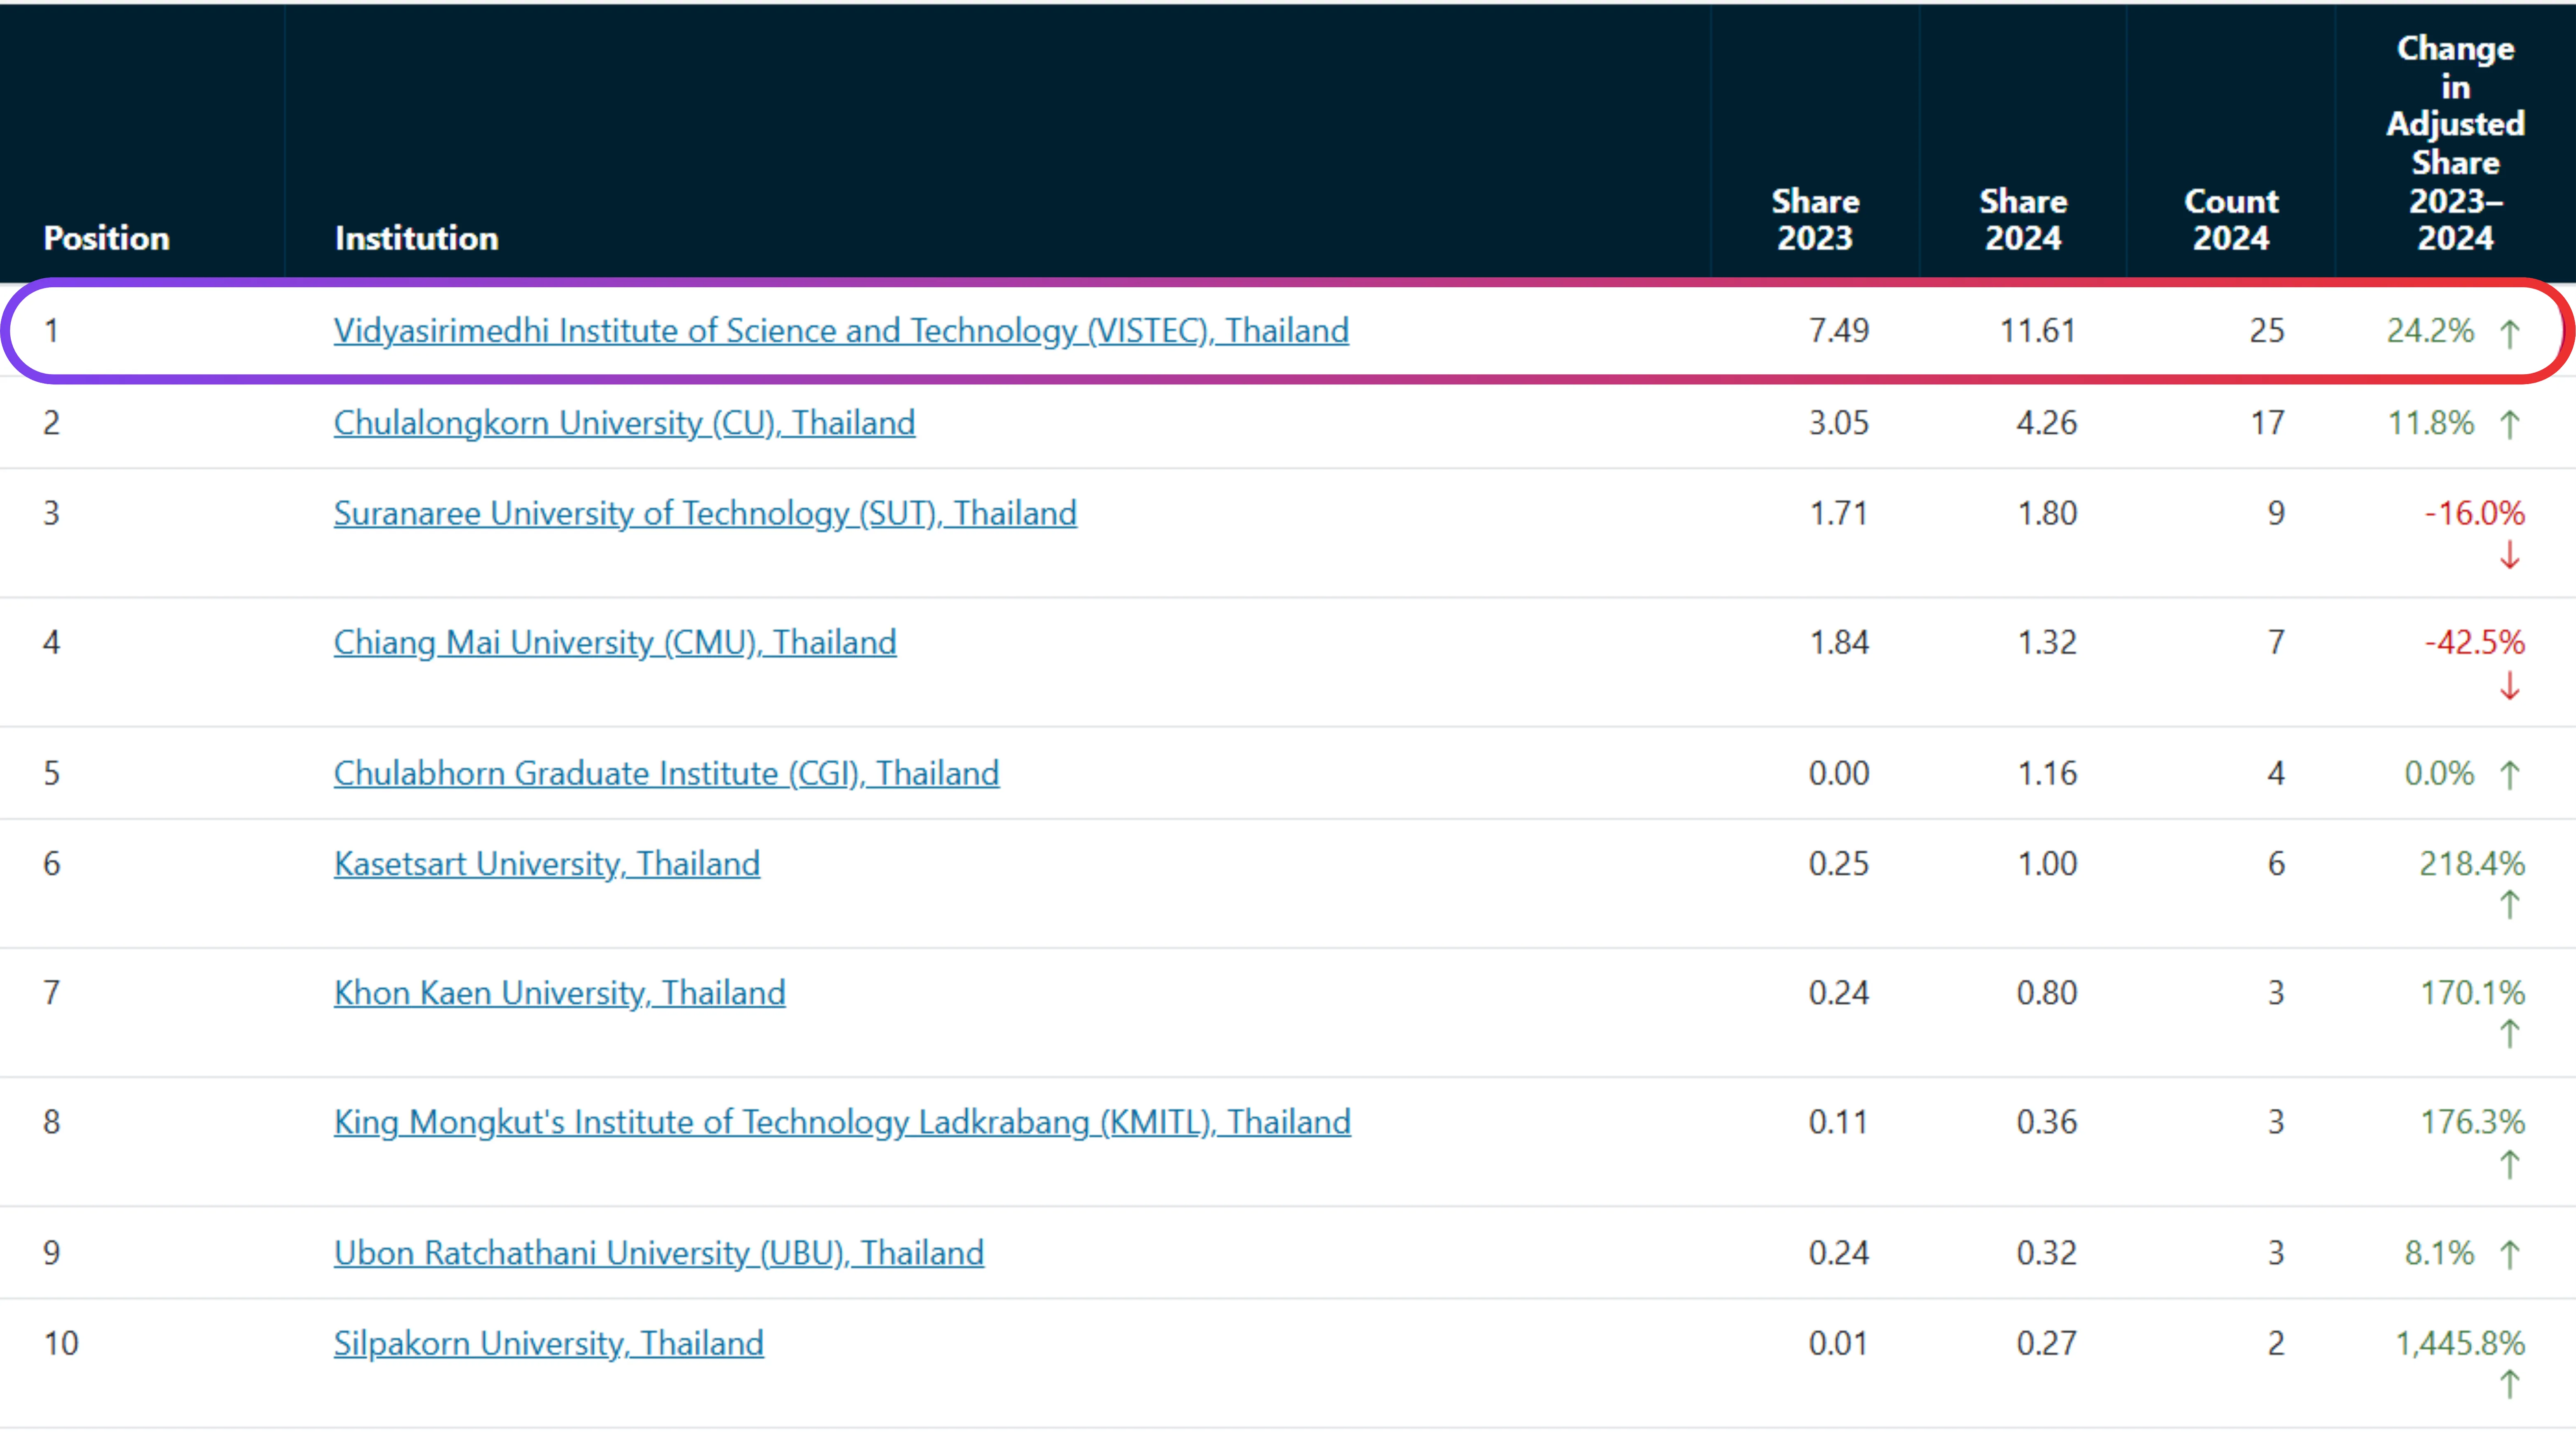Open Chulalongkorn University (CU) link
Viewport: 2576px width, 1449px height.
pos(624,422)
